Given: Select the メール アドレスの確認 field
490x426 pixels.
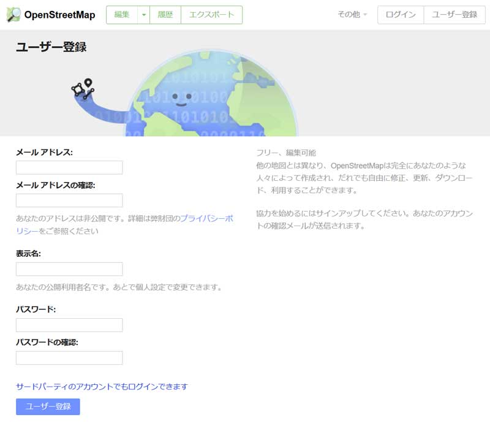Looking at the screenshot, I should click(69, 200).
